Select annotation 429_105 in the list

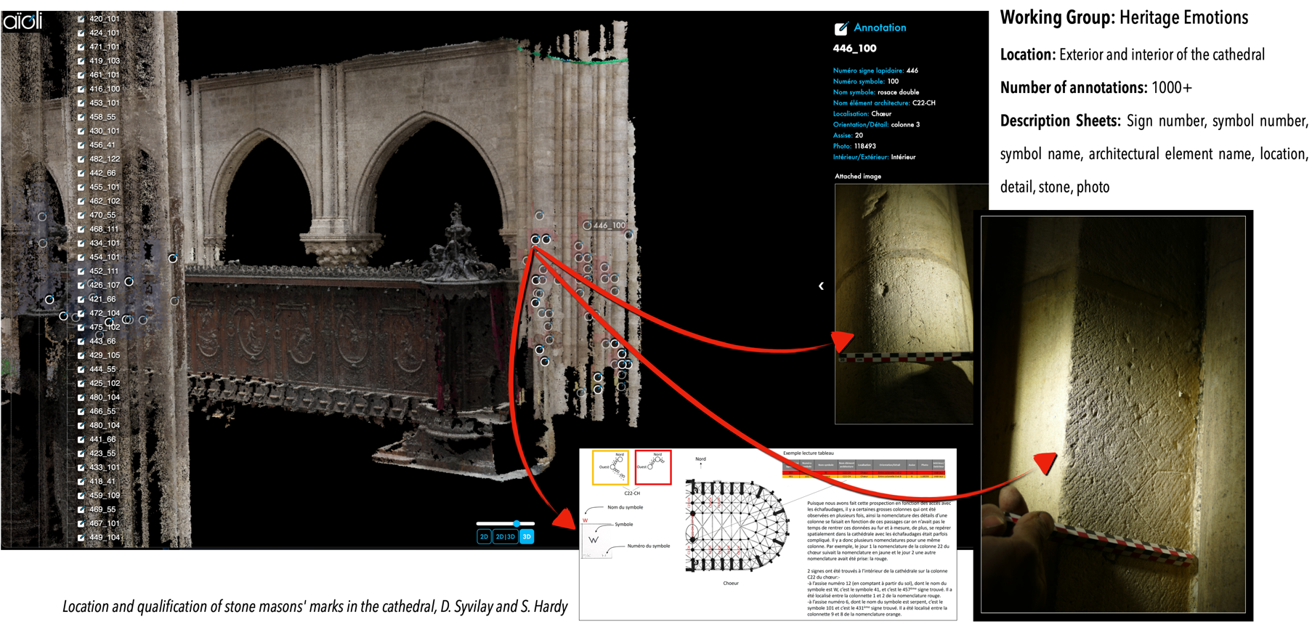pos(105,355)
